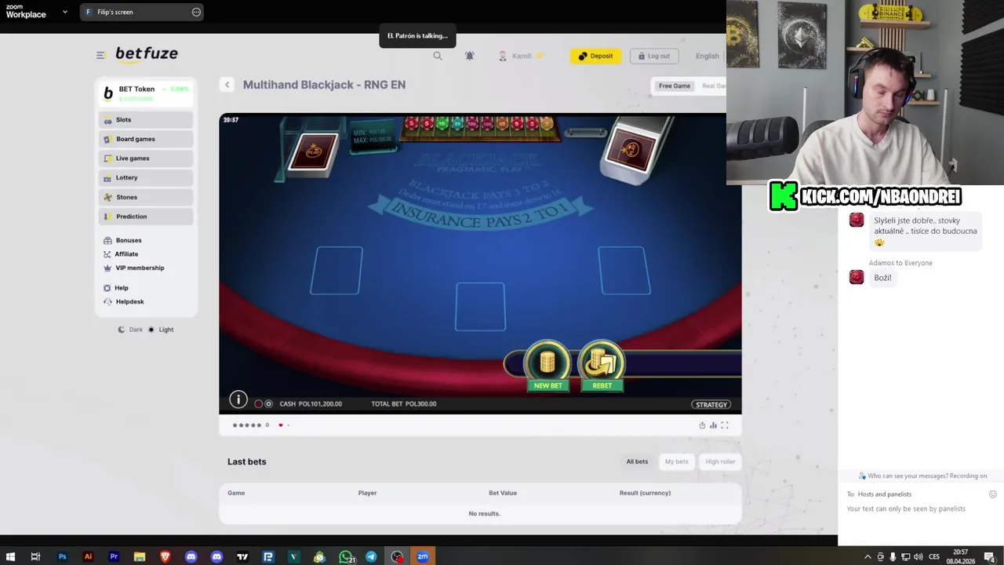
Task: Open the English language selector
Action: click(x=708, y=56)
